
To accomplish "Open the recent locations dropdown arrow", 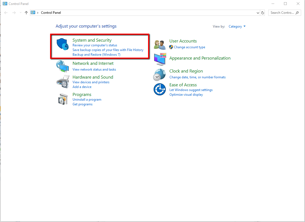I will 20,13.
